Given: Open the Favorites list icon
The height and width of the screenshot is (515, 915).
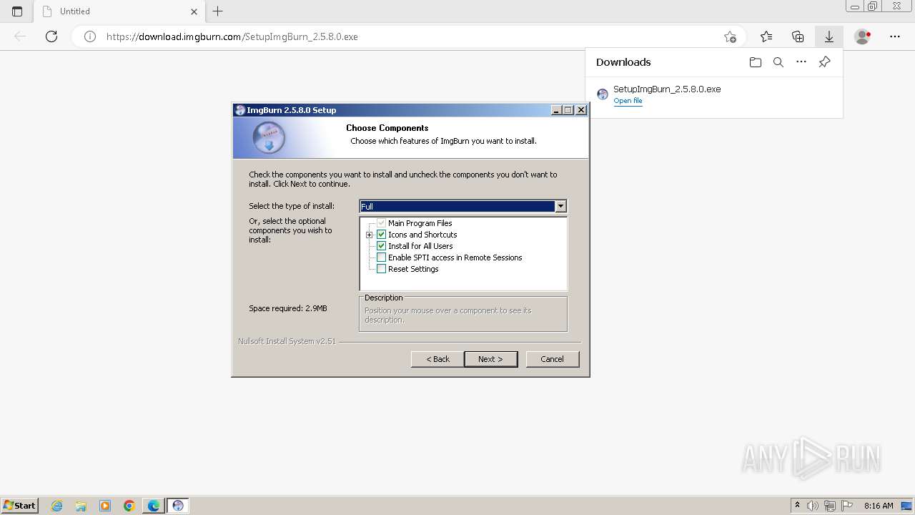Looking at the screenshot, I should point(766,36).
